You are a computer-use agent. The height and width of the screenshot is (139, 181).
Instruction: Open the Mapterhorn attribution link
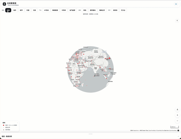(136, 131)
